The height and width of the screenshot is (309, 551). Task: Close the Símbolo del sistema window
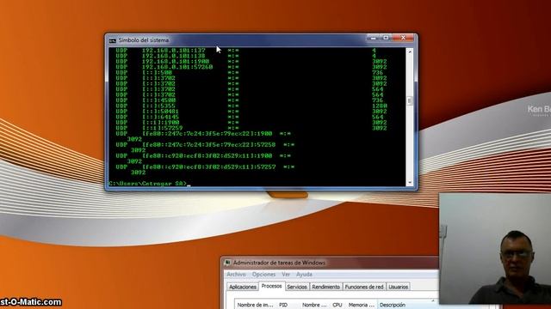click(x=404, y=38)
